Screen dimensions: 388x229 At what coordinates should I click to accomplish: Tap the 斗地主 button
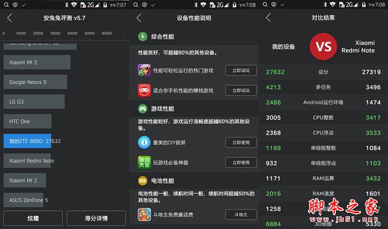click(241, 214)
